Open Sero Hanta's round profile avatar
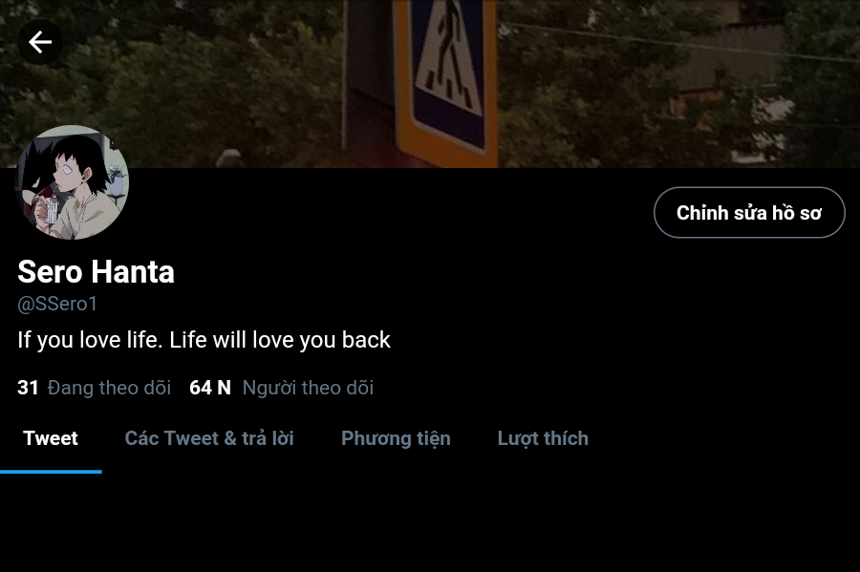 pyautogui.click(x=72, y=182)
